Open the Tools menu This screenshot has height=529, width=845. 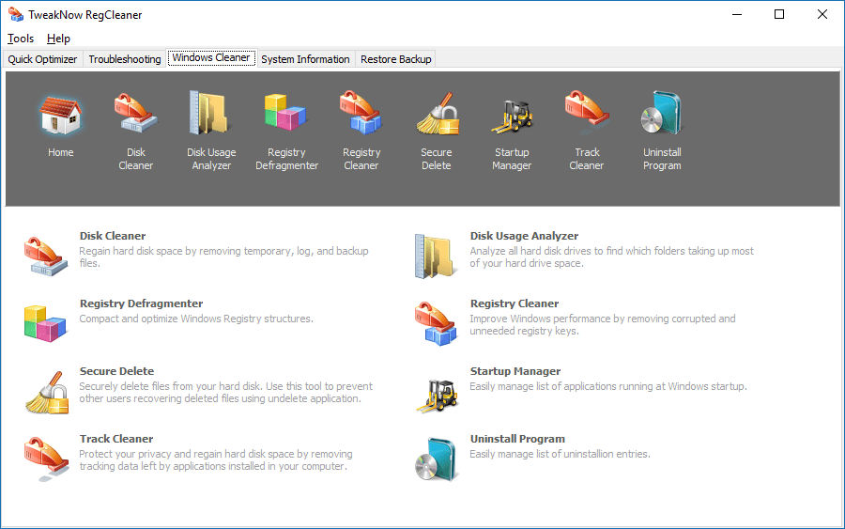click(x=21, y=39)
